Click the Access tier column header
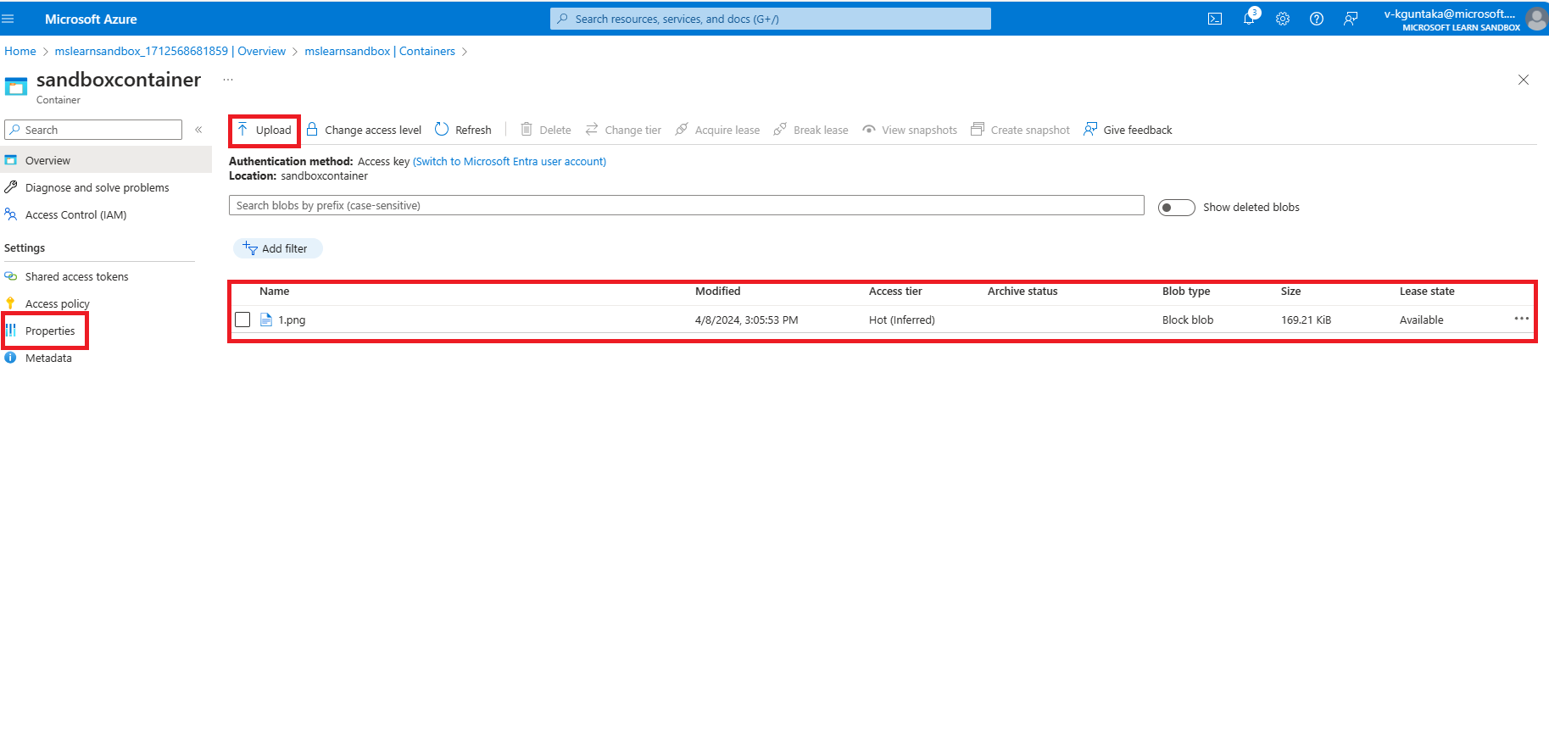Viewport: 1549px width, 756px height. [895, 291]
